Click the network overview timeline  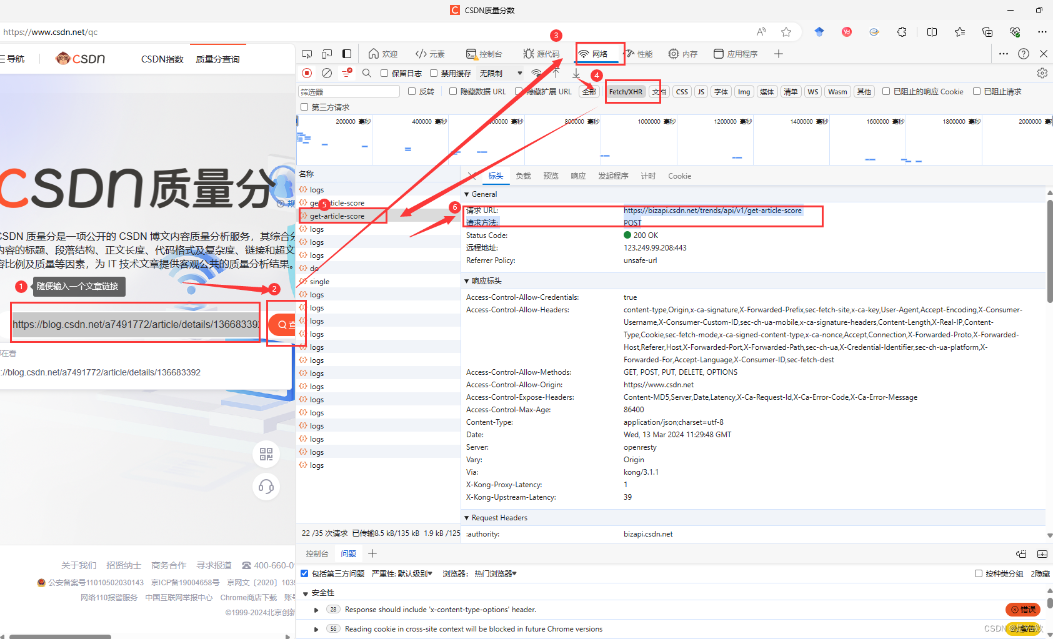tap(674, 139)
